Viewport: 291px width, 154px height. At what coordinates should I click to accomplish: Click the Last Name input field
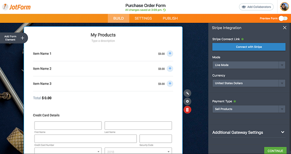pyautogui.click(x=138, y=125)
